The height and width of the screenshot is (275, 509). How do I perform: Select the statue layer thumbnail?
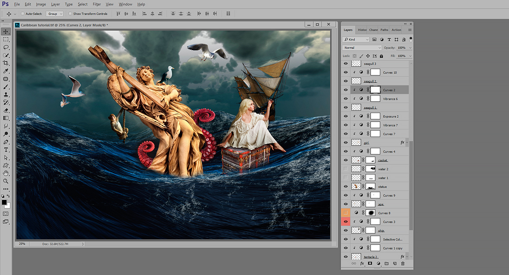pos(356,187)
